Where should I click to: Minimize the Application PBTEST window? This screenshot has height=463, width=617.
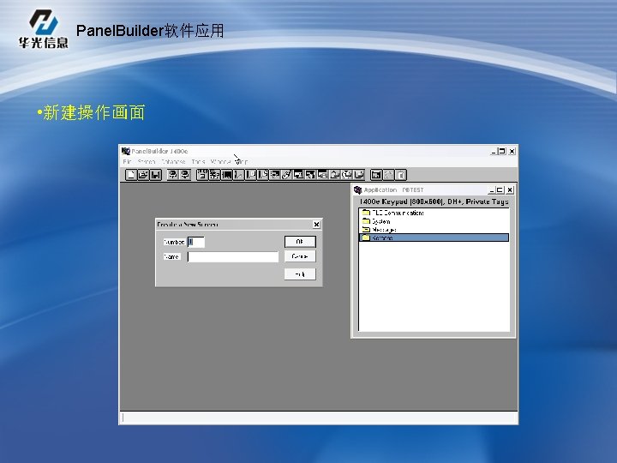[492, 190]
